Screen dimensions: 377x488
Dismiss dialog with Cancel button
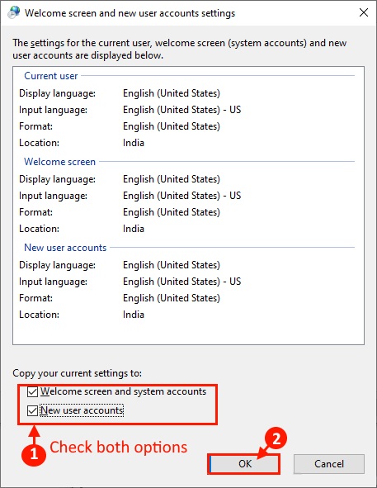[329, 464]
